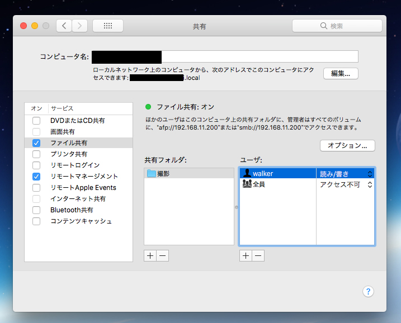Click the 編集... button
401x323 pixels.
click(x=340, y=74)
